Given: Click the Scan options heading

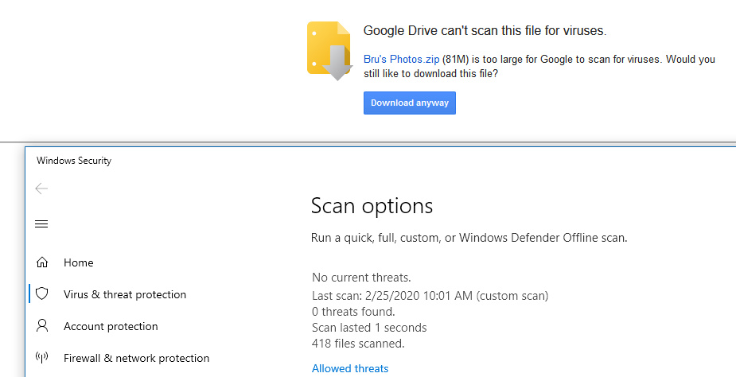Looking at the screenshot, I should 372,206.
